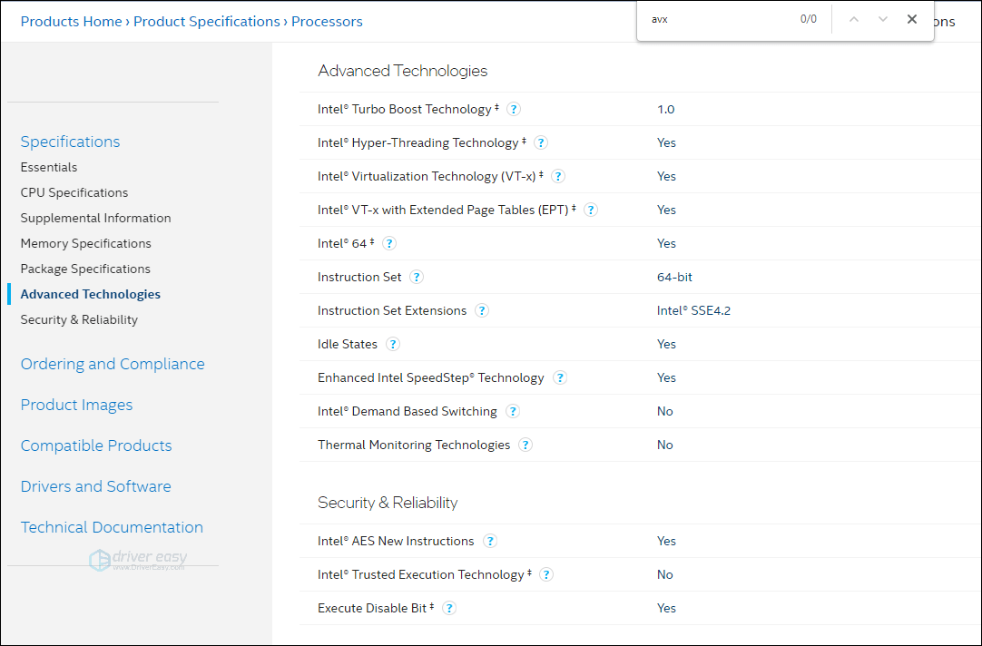Select Advanced Technologies in the sidebar
The width and height of the screenshot is (982, 646).
click(90, 294)
